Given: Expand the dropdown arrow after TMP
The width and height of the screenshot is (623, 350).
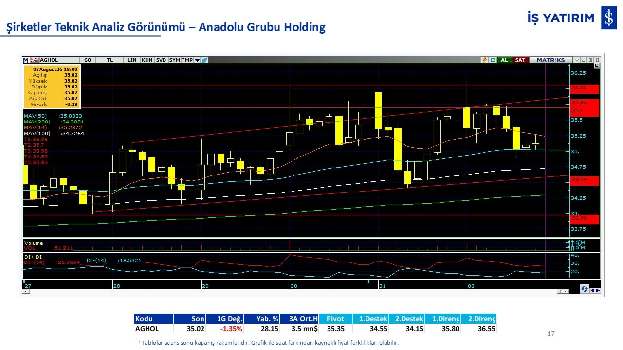Looking at the screenshot, I should point(197,60).
